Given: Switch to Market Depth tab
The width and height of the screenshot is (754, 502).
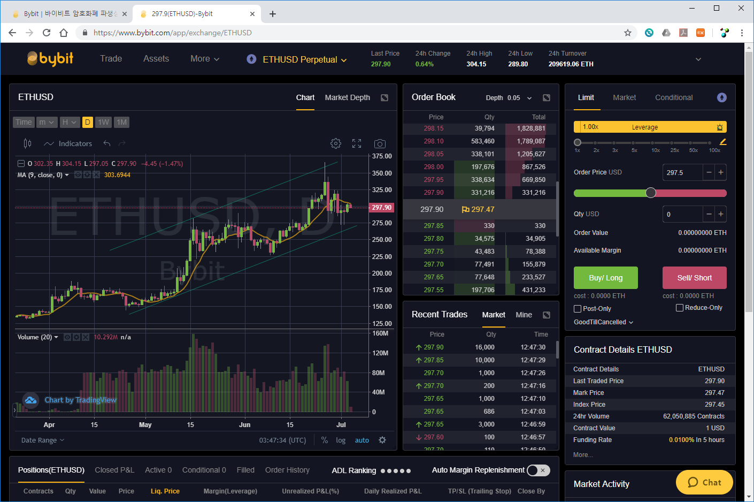Looking at the screenshot, I should 348,97.
